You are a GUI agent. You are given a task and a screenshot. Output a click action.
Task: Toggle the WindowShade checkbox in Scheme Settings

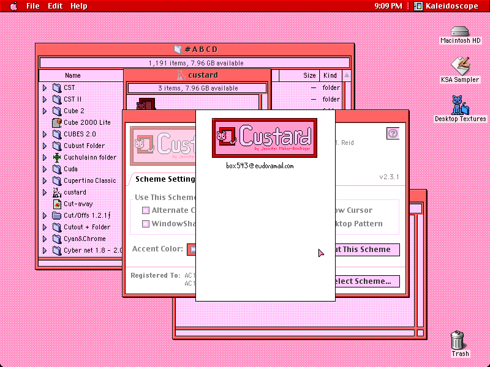[146, 224]
